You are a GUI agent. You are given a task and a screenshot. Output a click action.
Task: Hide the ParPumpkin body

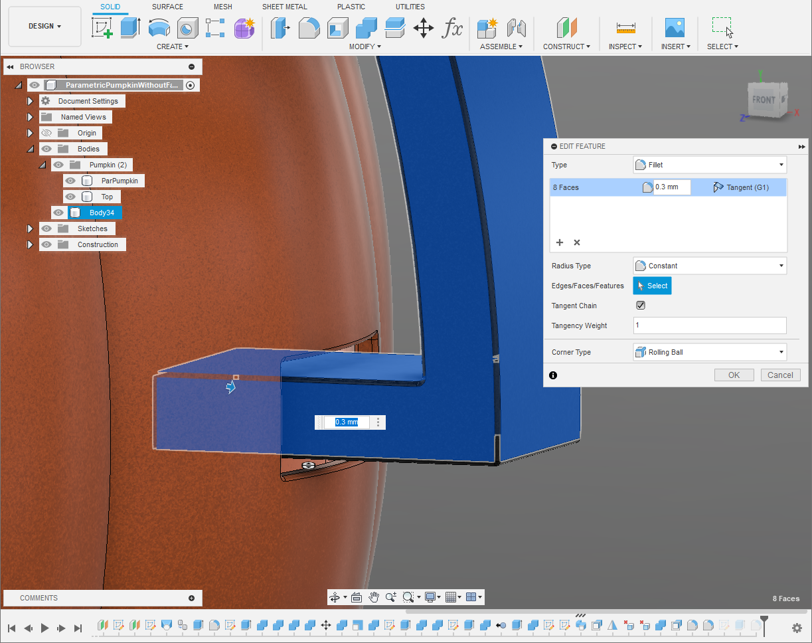70,181
